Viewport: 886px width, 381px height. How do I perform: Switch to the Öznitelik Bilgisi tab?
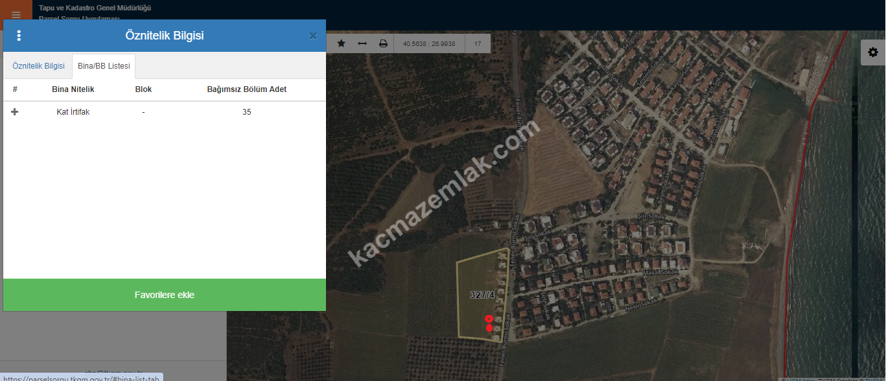pos(38,66)
